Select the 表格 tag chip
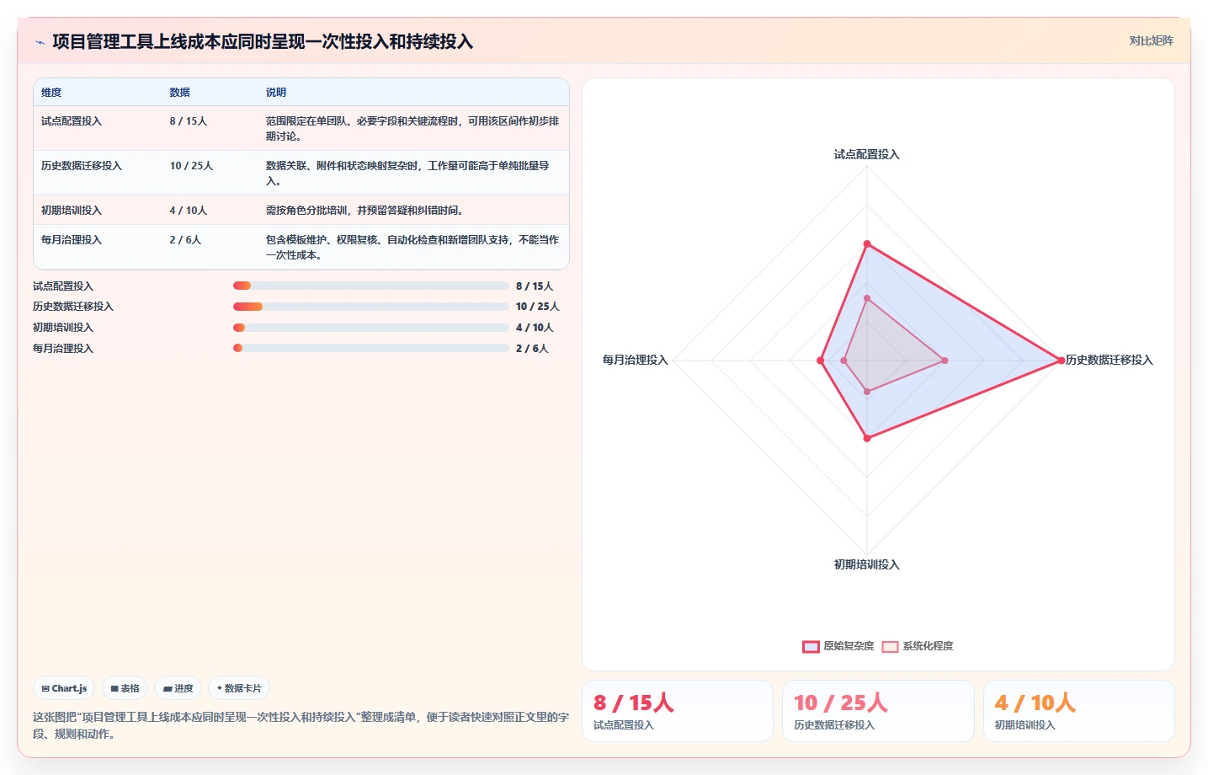 (x=125, y=688)
